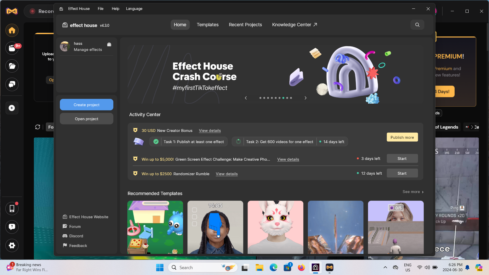Click the effect badge icon beside hass

point(109,45)
